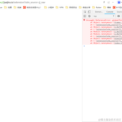Select the Console tab
The image size is (122, 122).
pos(110,12)
